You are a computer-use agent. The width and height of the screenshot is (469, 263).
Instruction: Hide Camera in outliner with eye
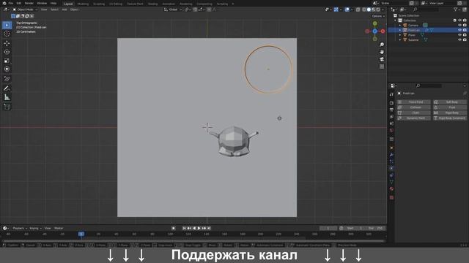(459, 26)
